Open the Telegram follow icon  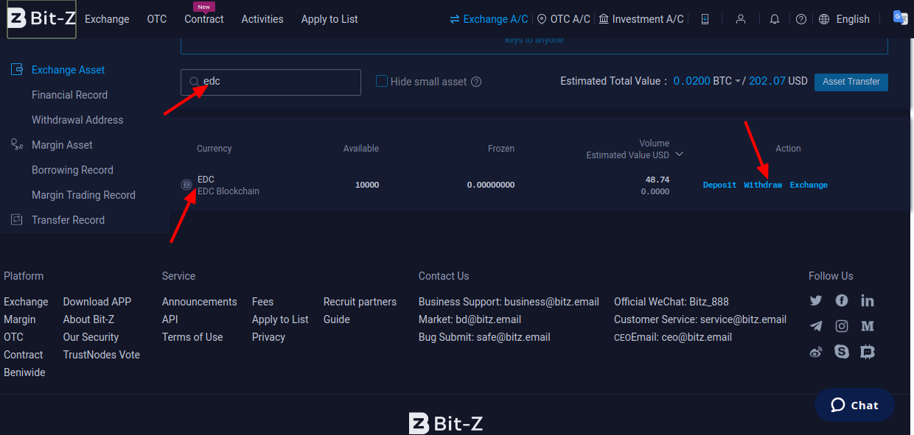[815, 326]
